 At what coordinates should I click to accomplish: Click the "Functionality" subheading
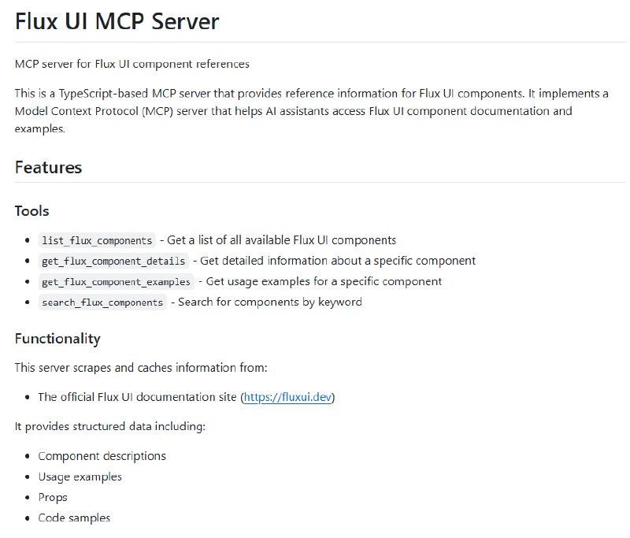(57, 339)
